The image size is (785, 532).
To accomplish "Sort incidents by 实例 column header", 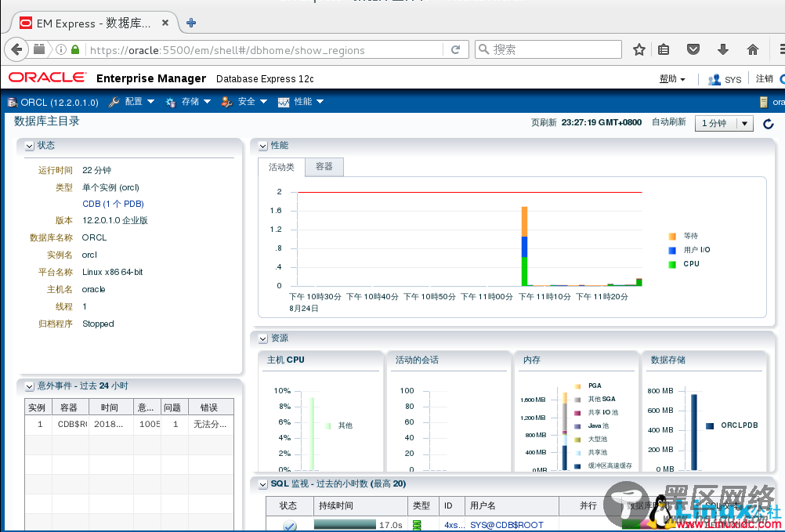I will pyautogui.click(x=38, y=407).
